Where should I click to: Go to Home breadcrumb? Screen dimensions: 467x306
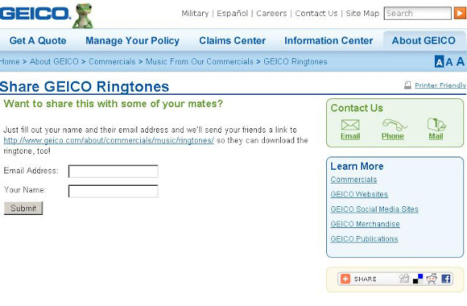[9, 61]
